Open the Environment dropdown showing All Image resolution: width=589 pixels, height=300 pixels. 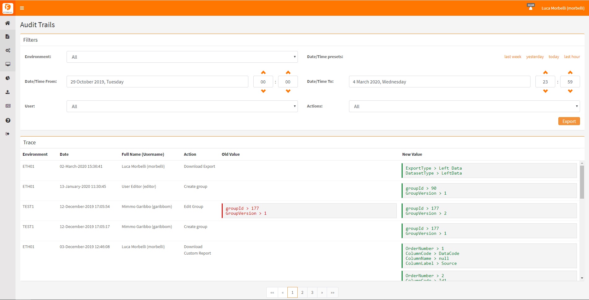[182, 57]
